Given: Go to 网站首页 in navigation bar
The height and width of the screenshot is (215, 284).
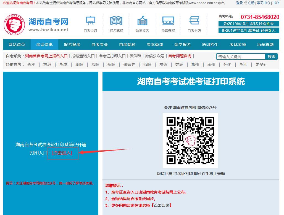Looking at the screenshot, I should point(17,45).
